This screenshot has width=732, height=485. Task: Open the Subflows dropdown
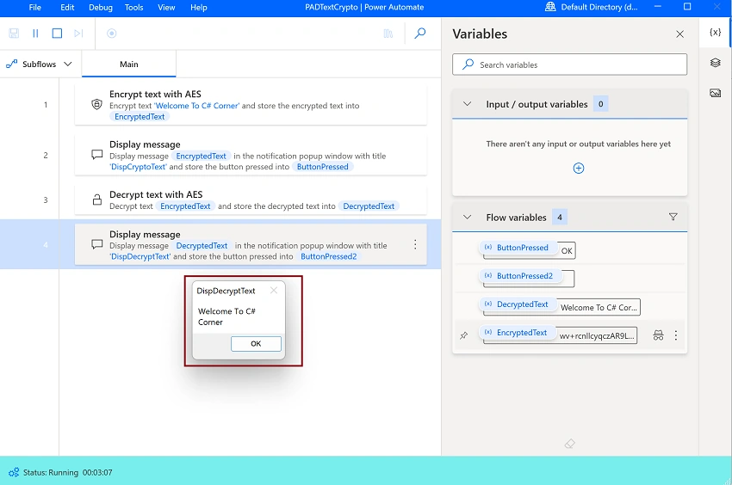[x=40, y=64]
